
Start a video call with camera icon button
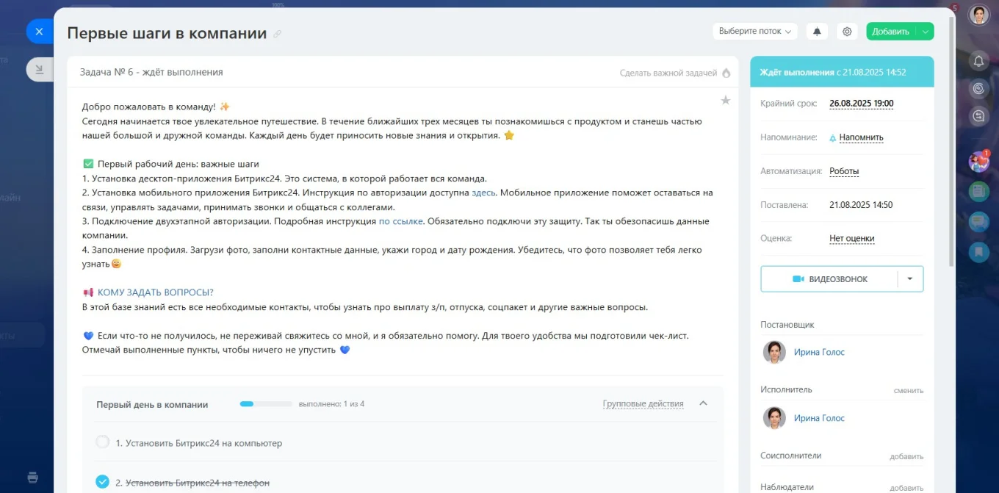pyautogui.click(x=829, y=279)
